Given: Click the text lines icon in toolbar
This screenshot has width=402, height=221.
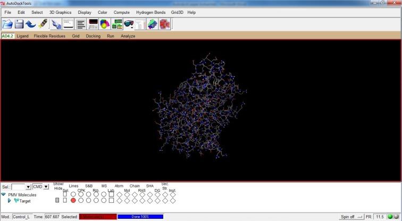Looking at the screenshot, I should [x=81, y=24].
